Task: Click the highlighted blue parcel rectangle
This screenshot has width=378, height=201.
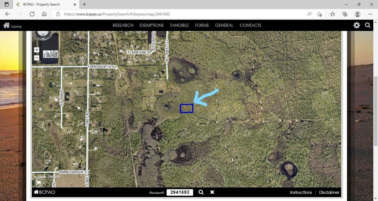Action: tap(186, 108)
